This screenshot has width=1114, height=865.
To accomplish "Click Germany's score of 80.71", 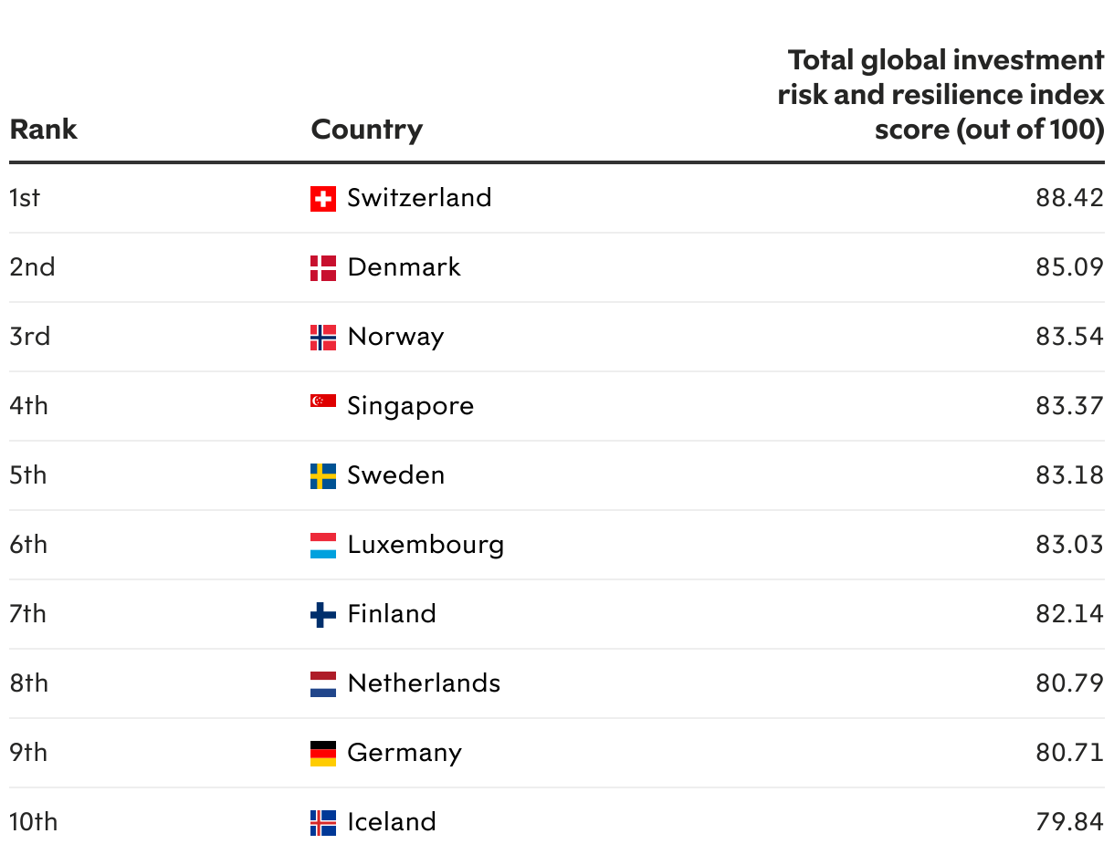I will pos(1069,753).
